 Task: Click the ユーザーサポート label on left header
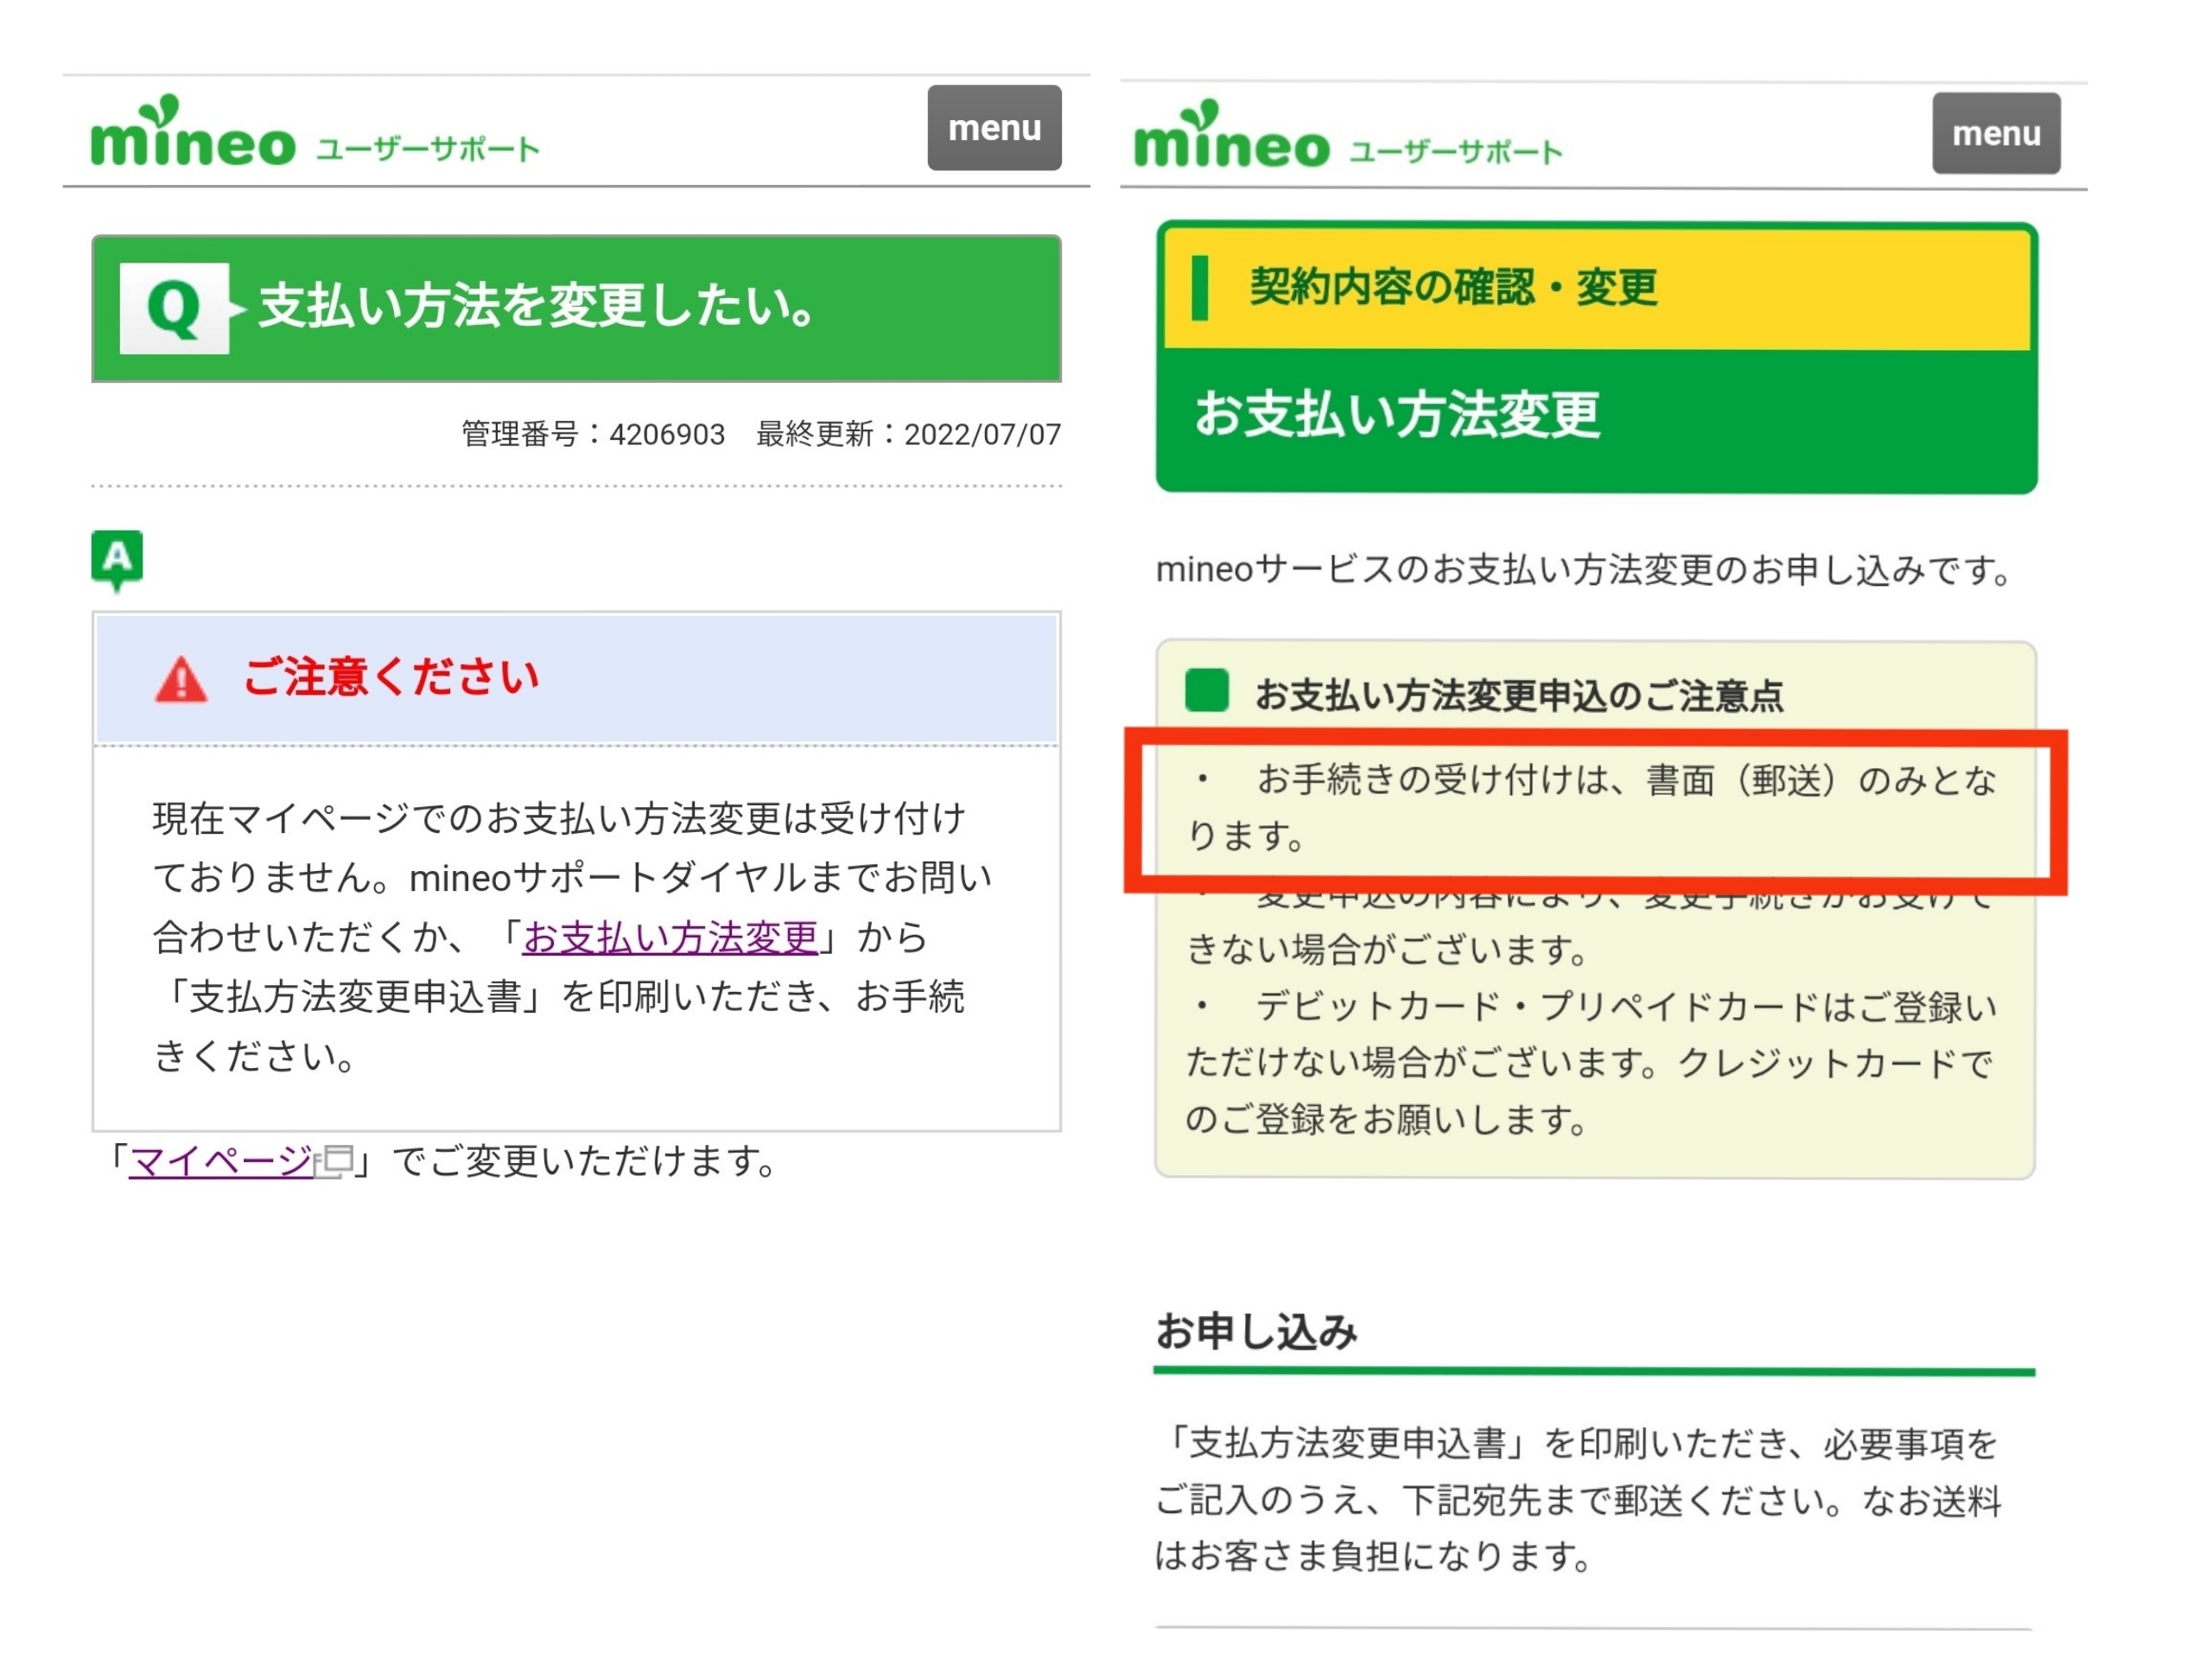428,150
